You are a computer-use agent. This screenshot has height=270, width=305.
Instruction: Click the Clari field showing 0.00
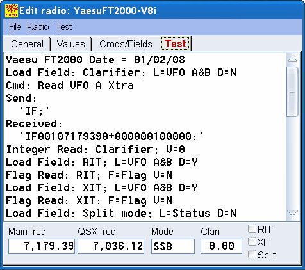point(221,246)
